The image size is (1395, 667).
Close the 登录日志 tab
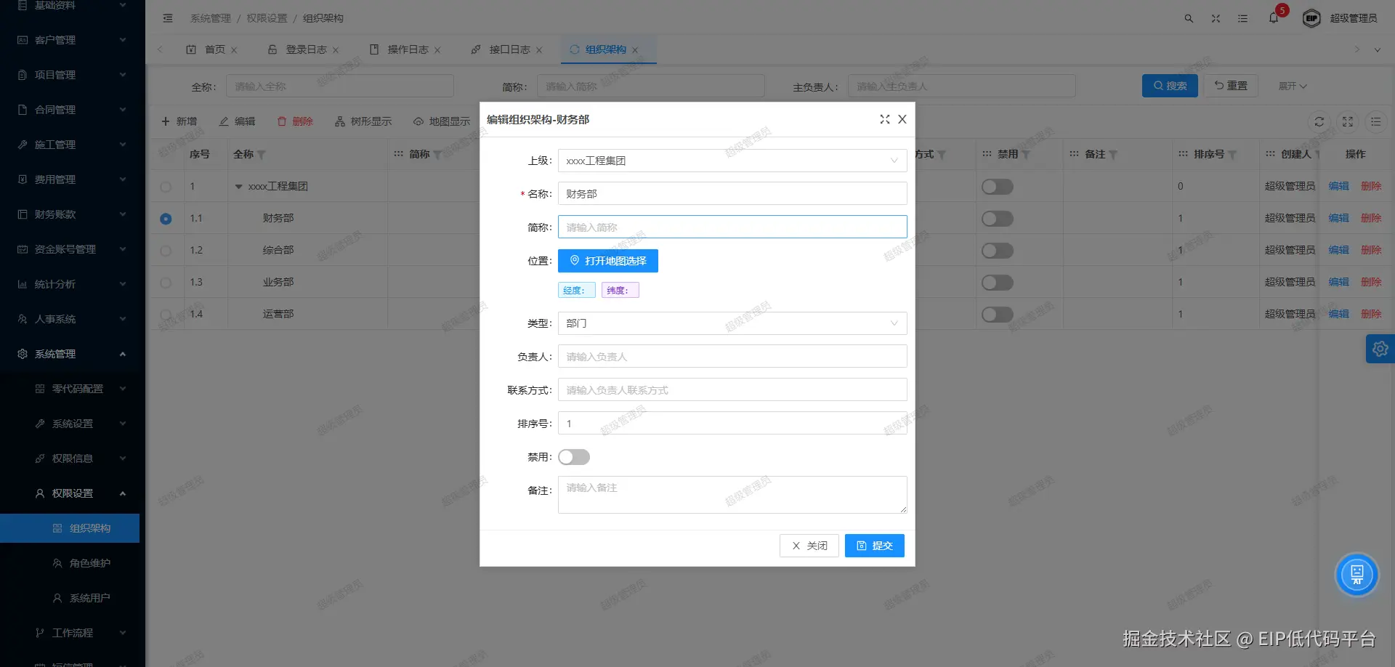click(336, 50)
